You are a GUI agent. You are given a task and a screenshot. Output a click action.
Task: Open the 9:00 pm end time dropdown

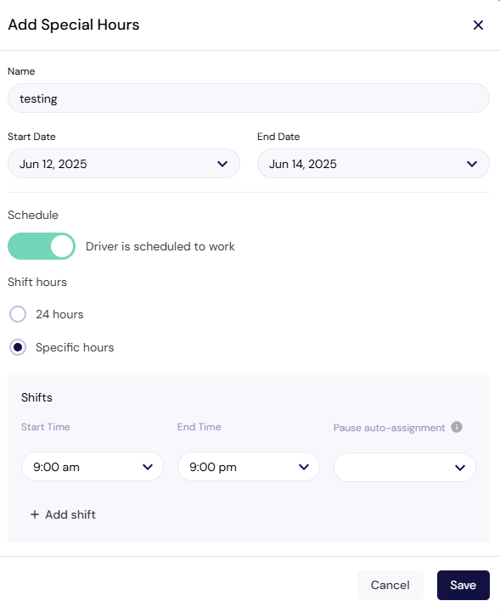click(248, 467)
